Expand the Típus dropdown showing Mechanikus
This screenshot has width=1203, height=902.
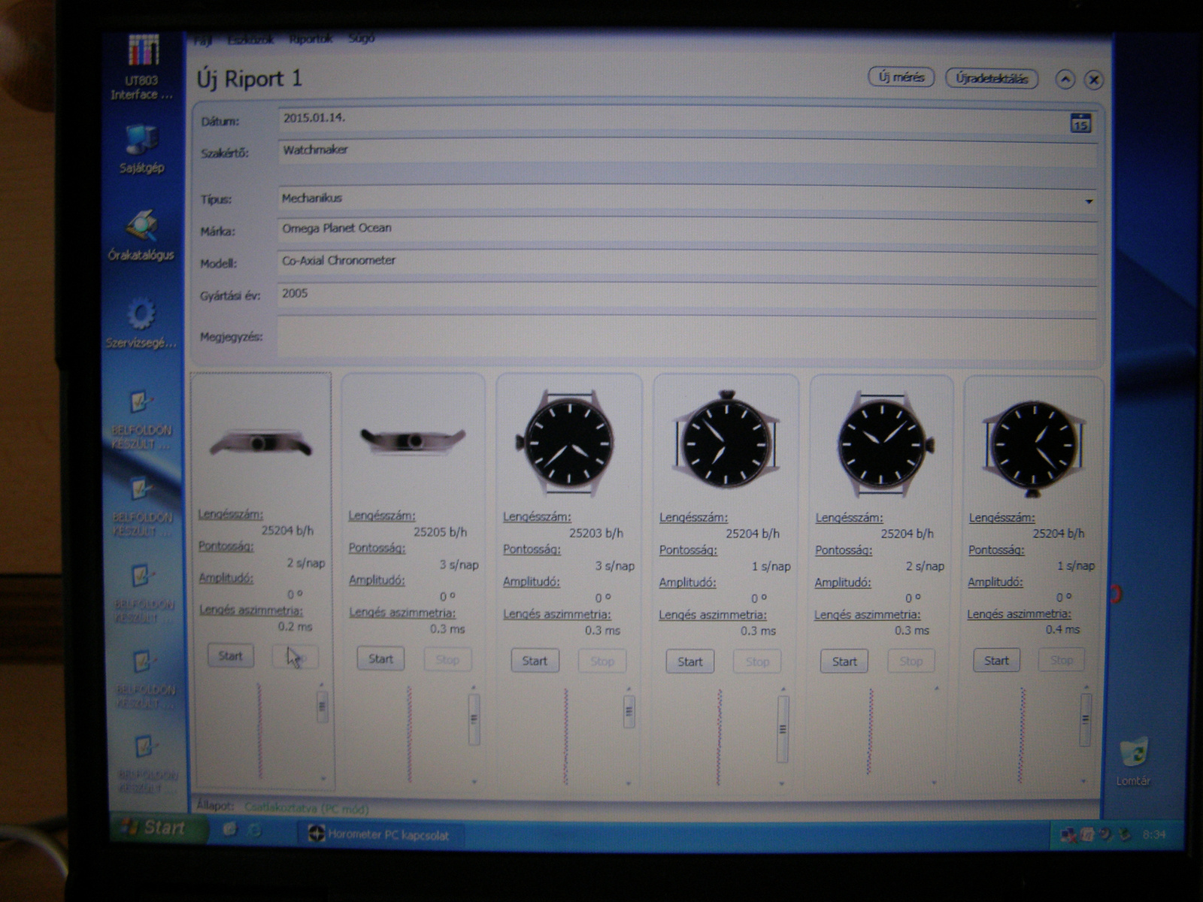[1088, 201]
